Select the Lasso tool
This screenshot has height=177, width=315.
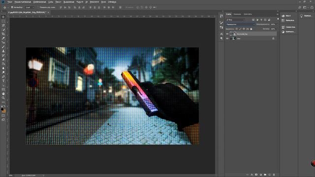click(3, 26)
